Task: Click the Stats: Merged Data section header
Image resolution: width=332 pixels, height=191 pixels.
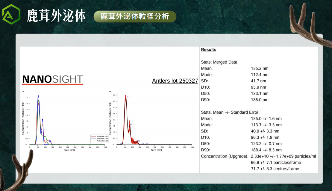Action: pos(219,62)
